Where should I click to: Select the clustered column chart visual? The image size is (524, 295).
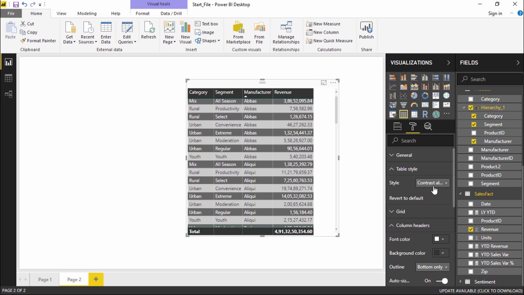pos(425,77)
